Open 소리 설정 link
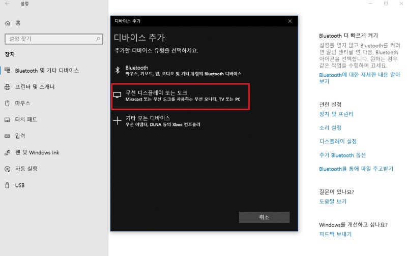 click(330, 127)
